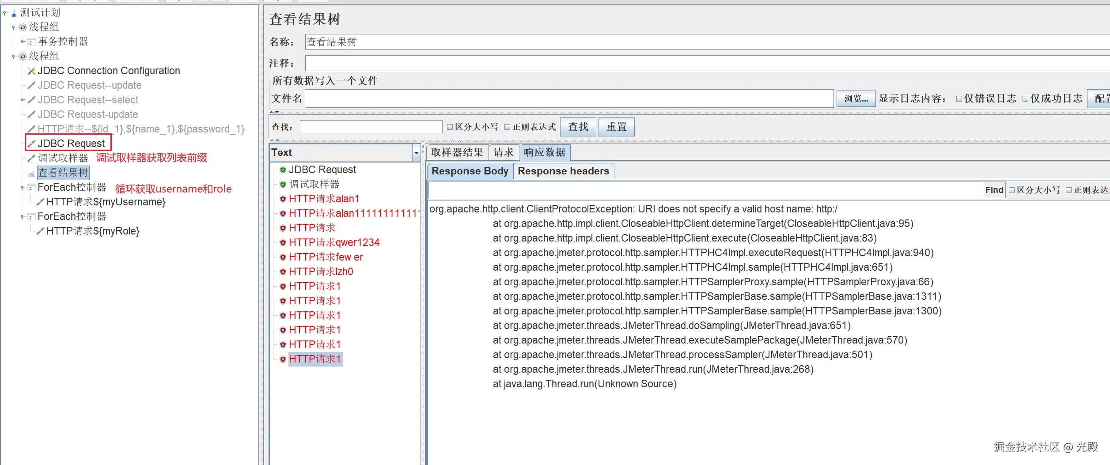The image size is (1110, 465).
Task: Switch to the 响应数据 tab
Action: (545, 152)
